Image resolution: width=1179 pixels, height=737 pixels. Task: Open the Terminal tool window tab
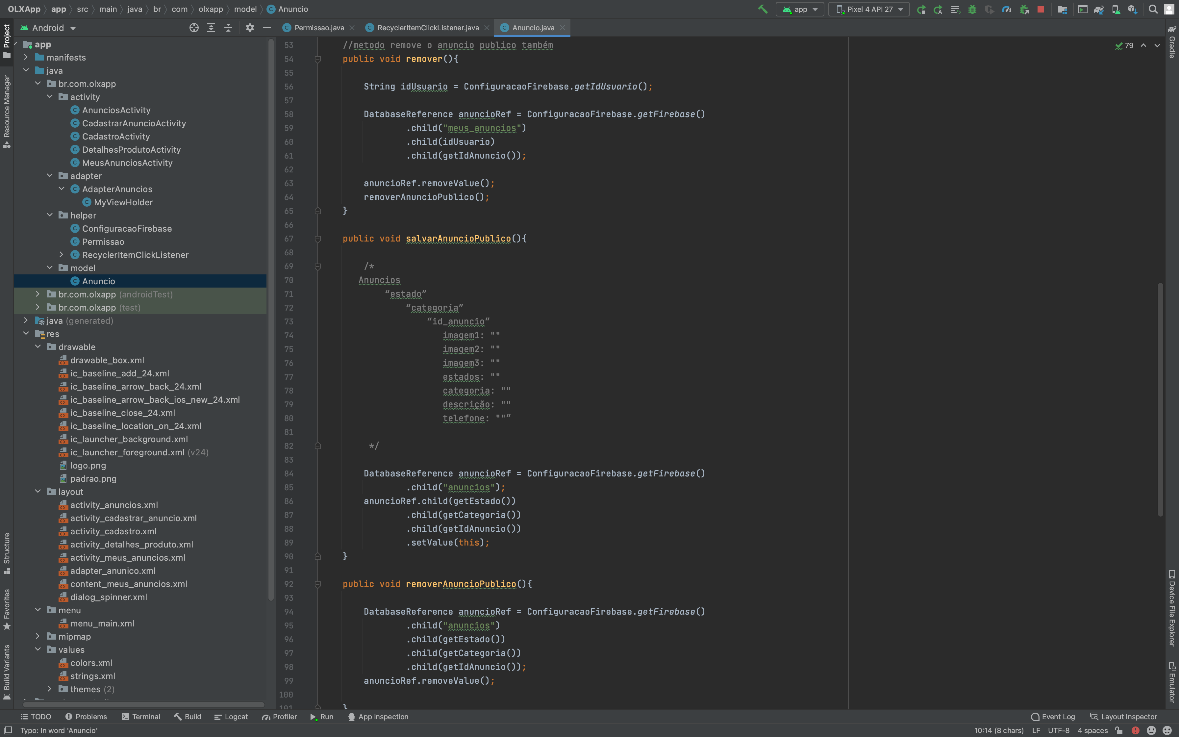pos(141,717)
